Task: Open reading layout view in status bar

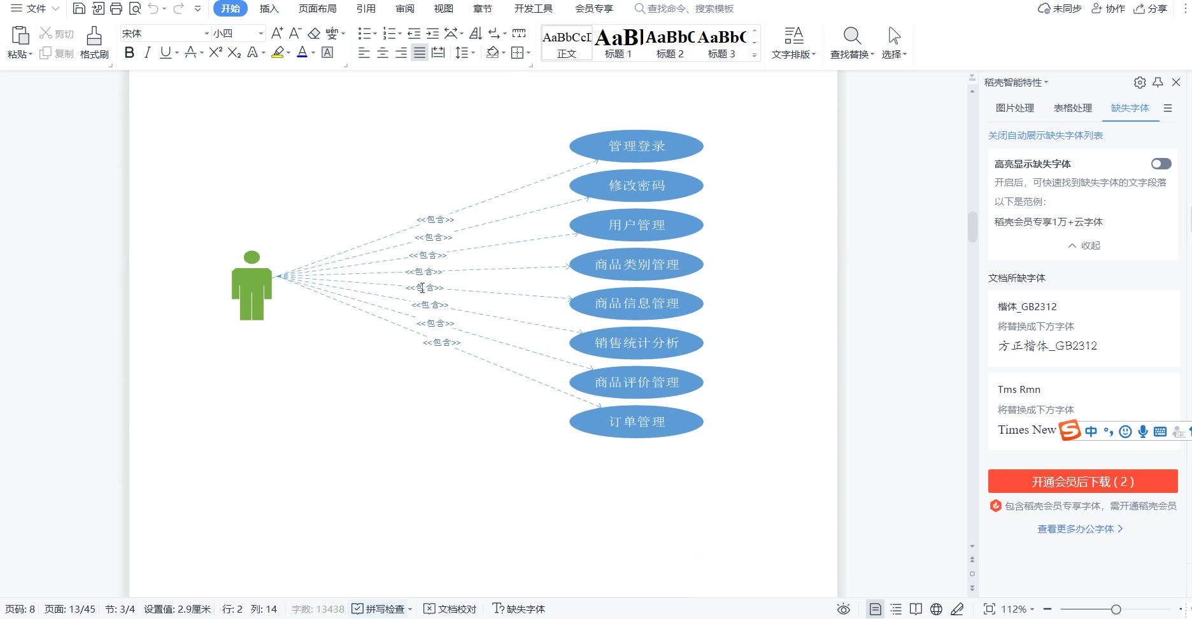Action: [x=916, y=609]
